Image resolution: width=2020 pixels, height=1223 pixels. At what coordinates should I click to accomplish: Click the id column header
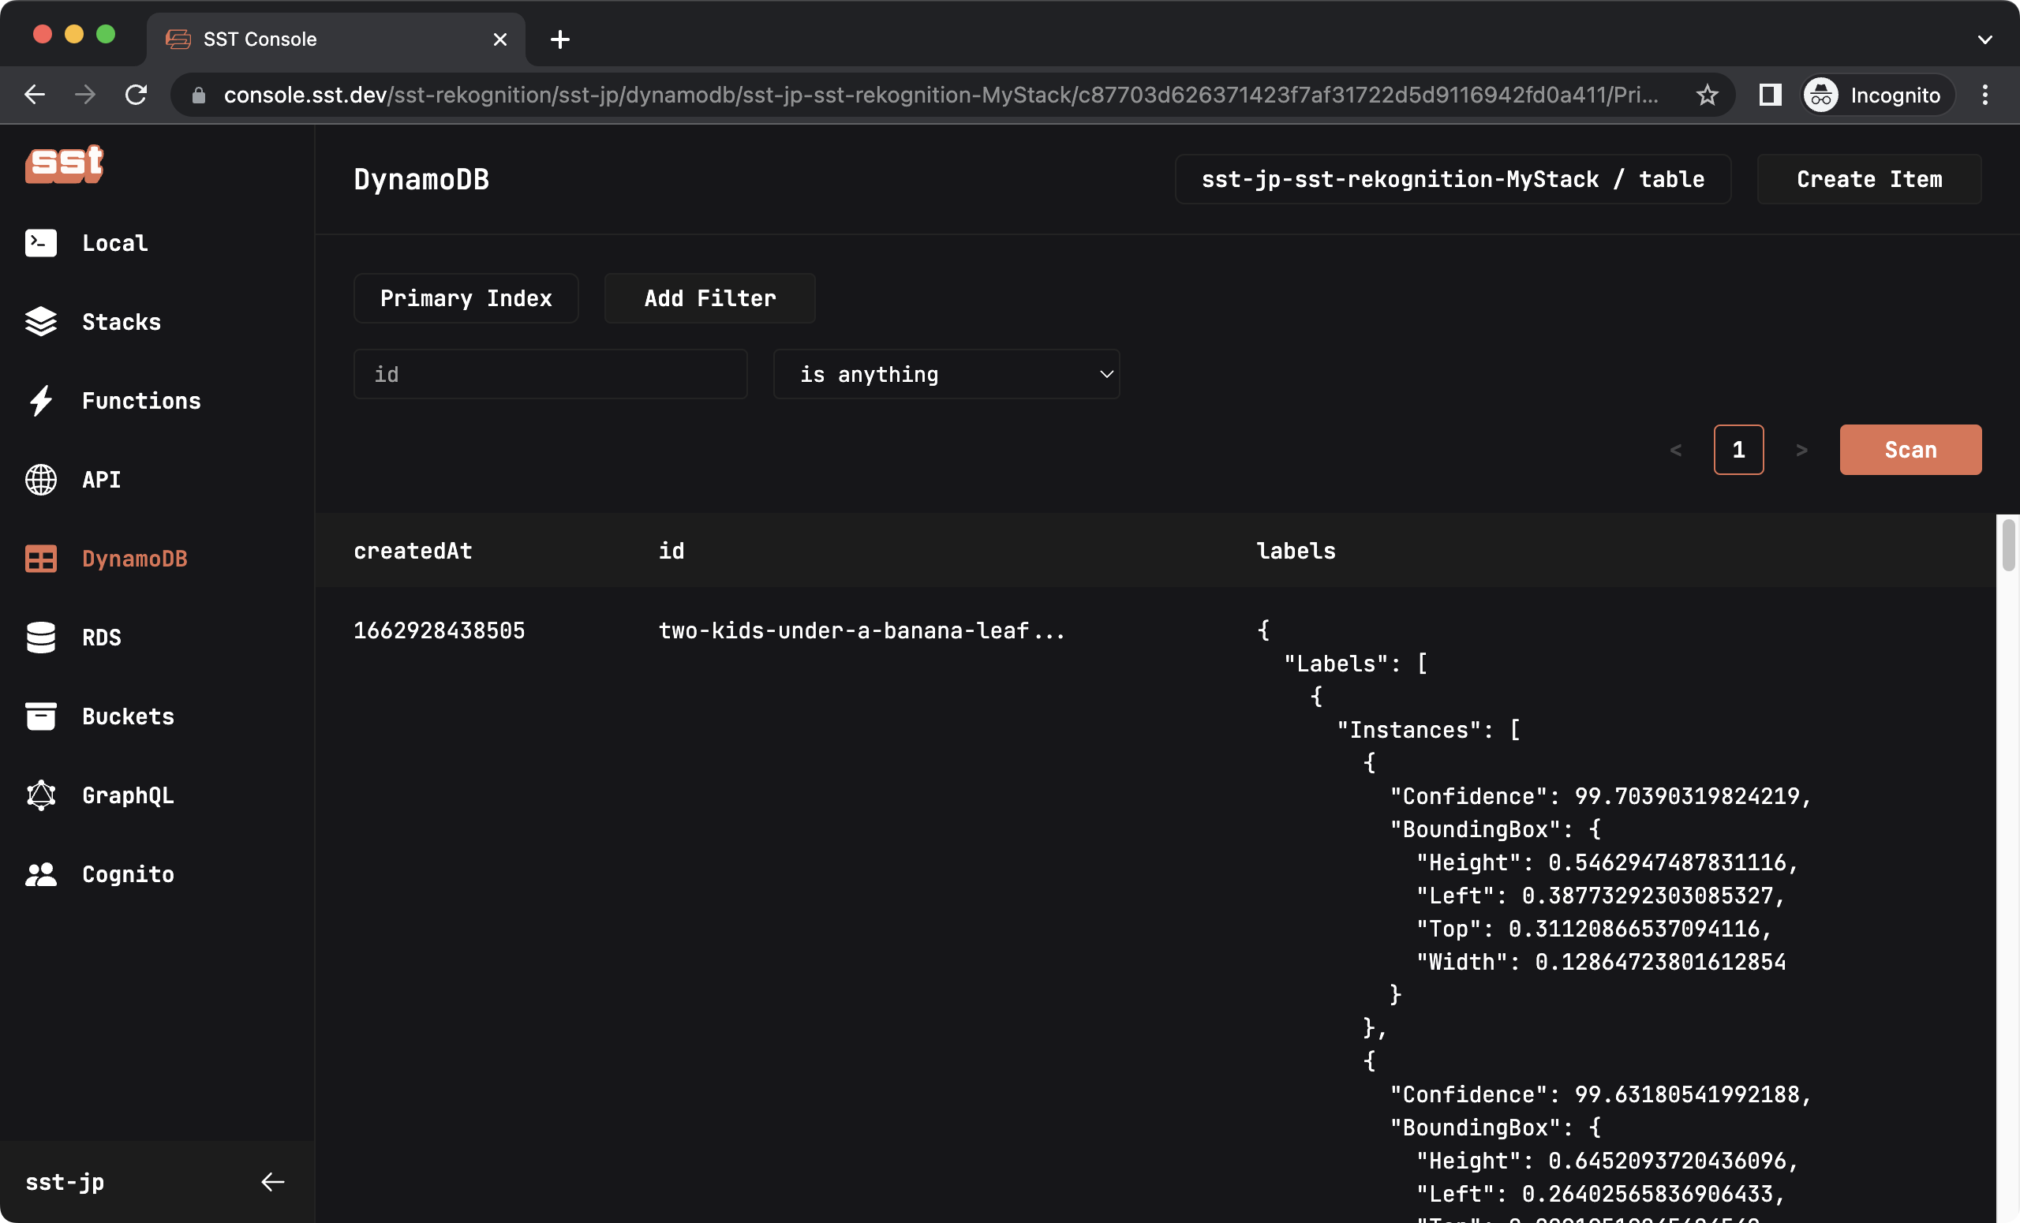671,550
